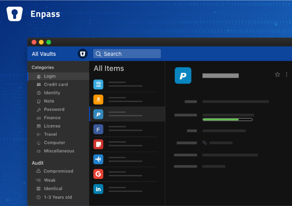Click the All Vaults label
Screen dimensions: 292x206
[44, 54]
